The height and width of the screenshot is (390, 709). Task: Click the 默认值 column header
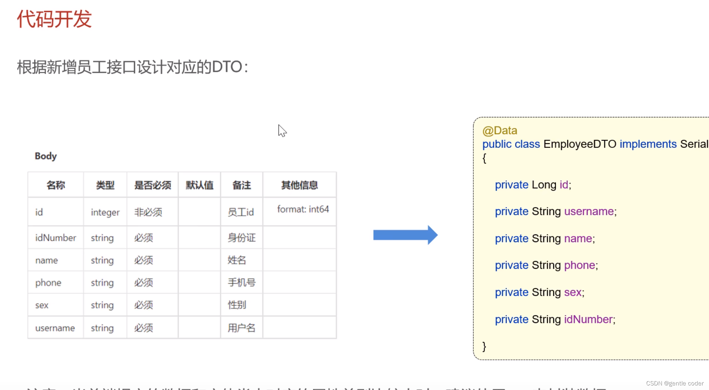tap(199, 185)
